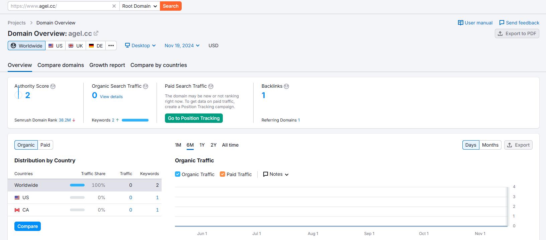Select Months chart granularity
This screenshot has width=546, height=240.
coord(490,145)
